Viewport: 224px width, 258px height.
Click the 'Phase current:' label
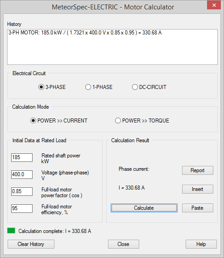click(x=134, y=169)
